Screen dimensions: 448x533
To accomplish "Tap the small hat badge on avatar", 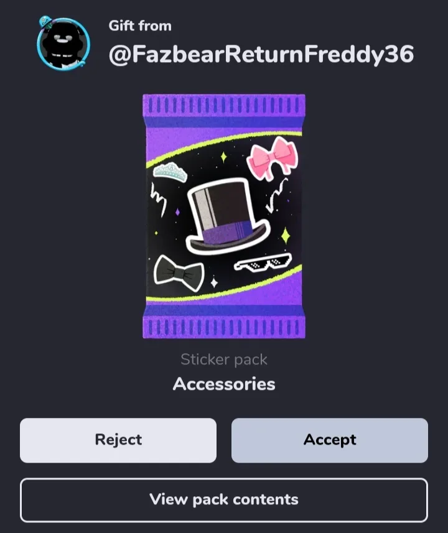I will click(x=45, y=22).
